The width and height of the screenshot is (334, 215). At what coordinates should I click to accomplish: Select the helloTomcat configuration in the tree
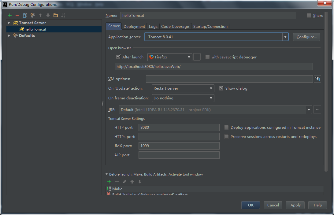pos(54,29)
